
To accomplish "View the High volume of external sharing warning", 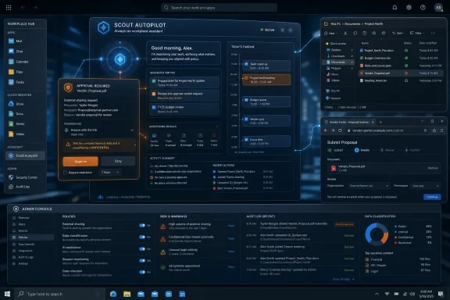I will (x=231, y=226).
